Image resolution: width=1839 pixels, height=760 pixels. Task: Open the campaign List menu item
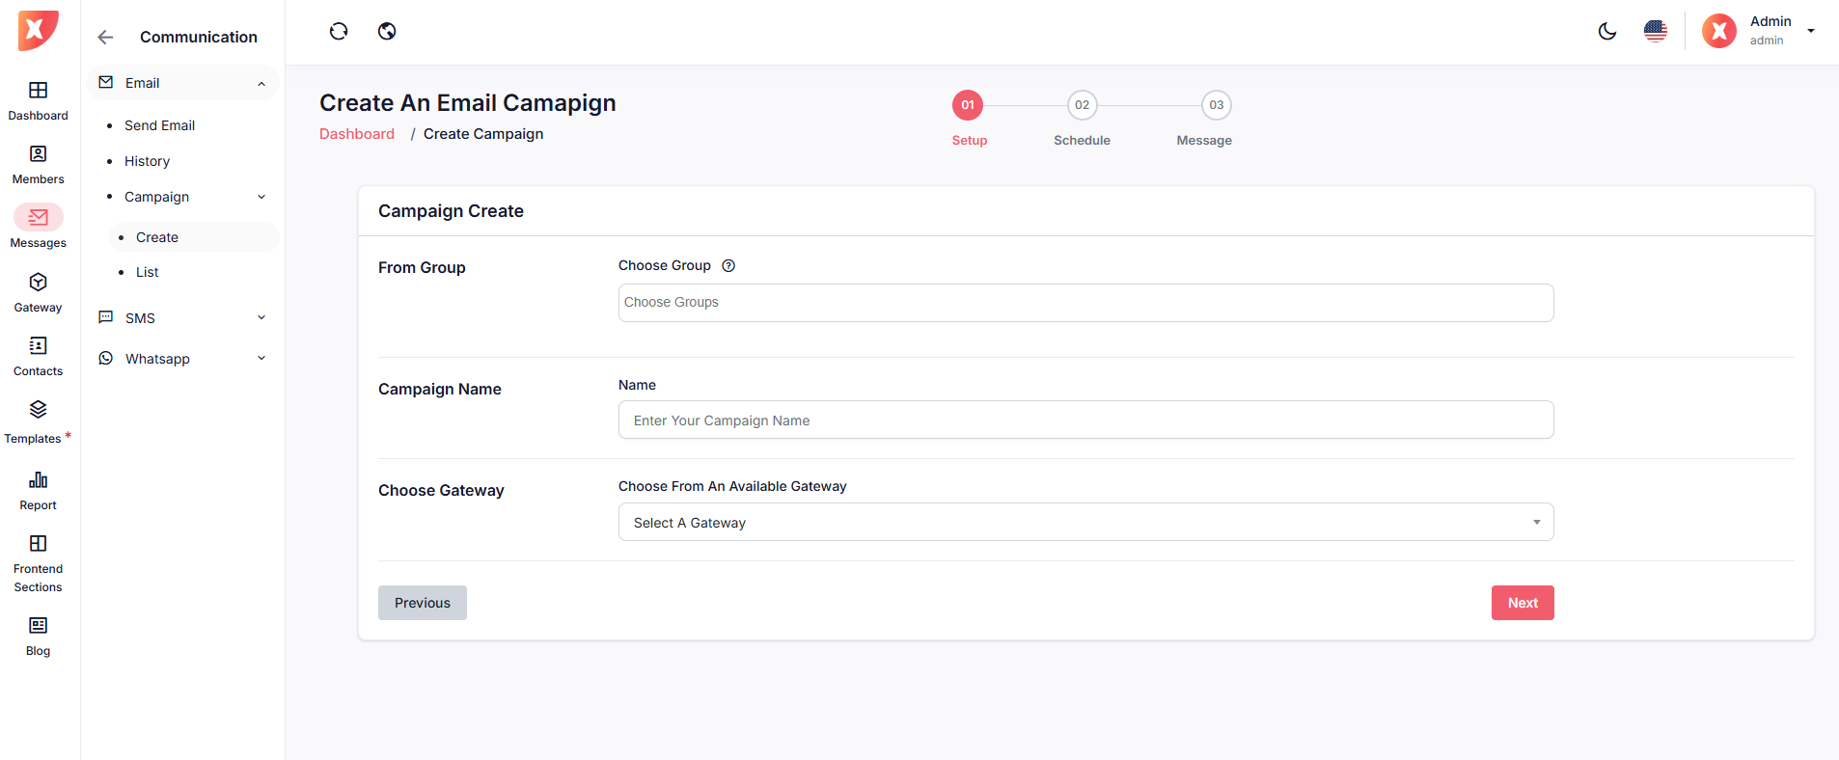pyautogui.click(x=147, y=272)
